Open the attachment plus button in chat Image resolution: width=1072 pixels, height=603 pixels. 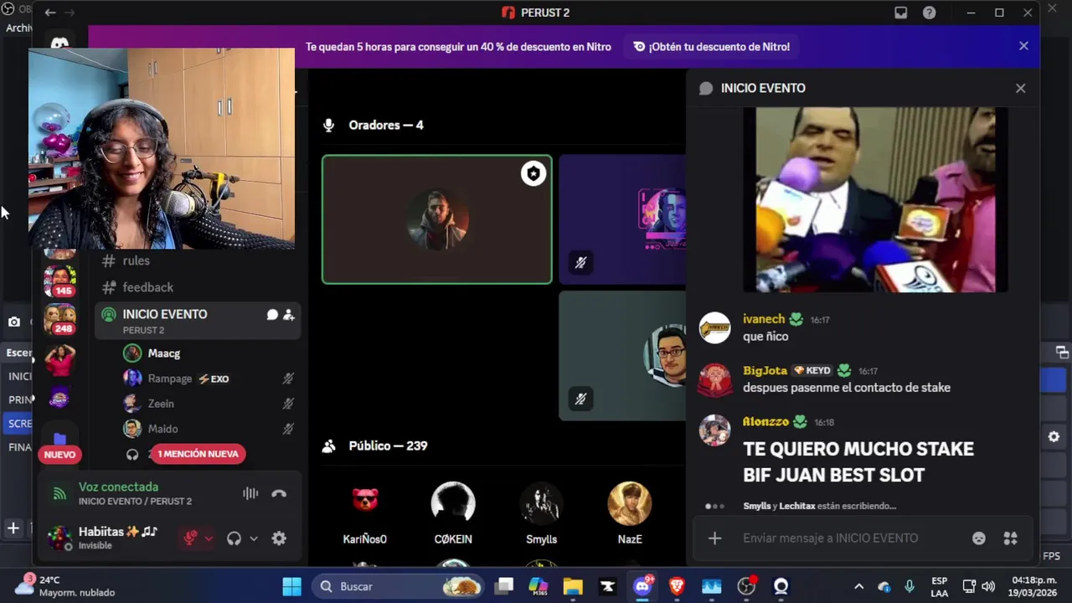(714, 539)
